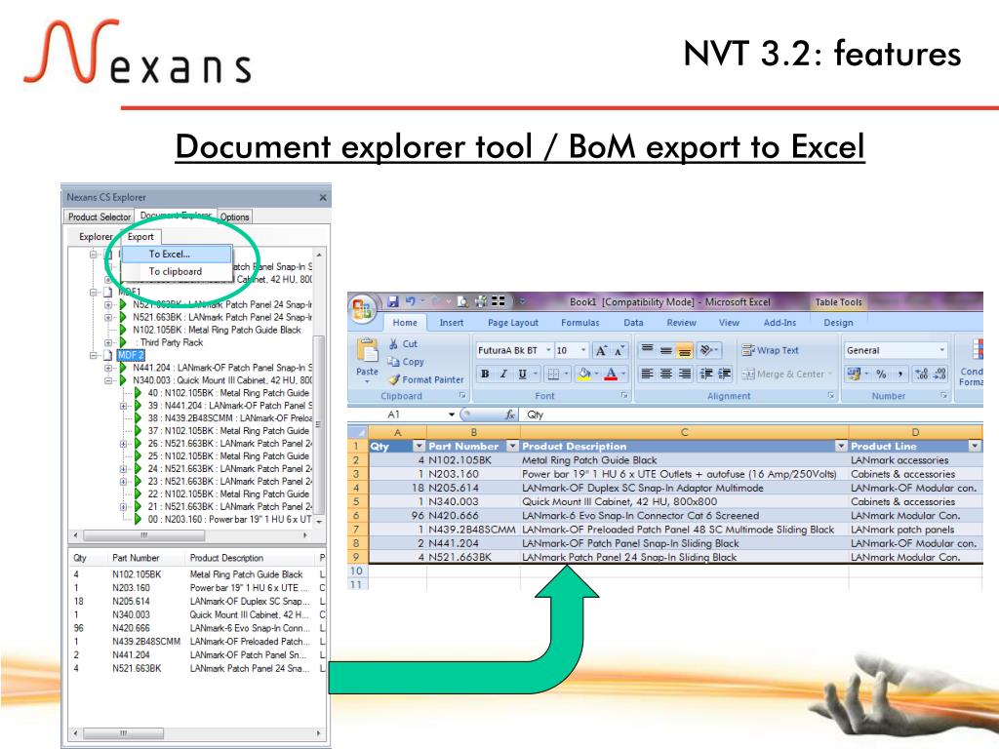Toggle Bold formatting in Excel
Screen dimensions: 999x749
485,374
